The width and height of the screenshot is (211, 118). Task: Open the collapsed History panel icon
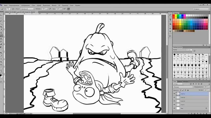coord(170,15)
